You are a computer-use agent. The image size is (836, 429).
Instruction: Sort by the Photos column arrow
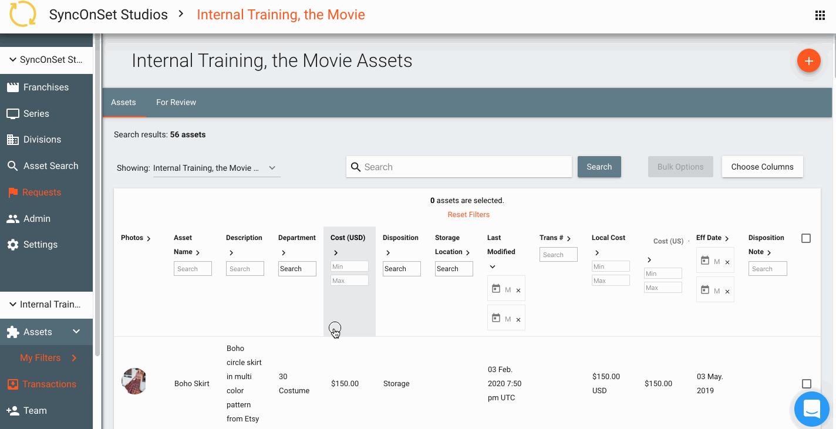point(149,239)
